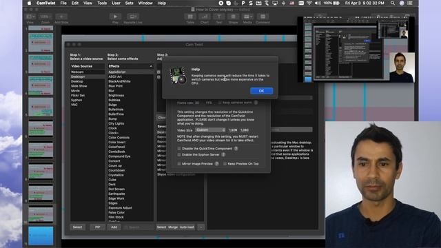441x248 pixels.
Task: Select VNC in Video Sources
Action: pos(88,105)
